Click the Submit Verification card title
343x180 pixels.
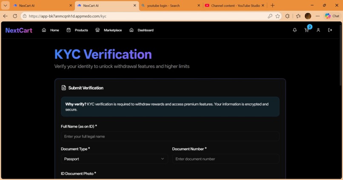click(x=86, y=88)
